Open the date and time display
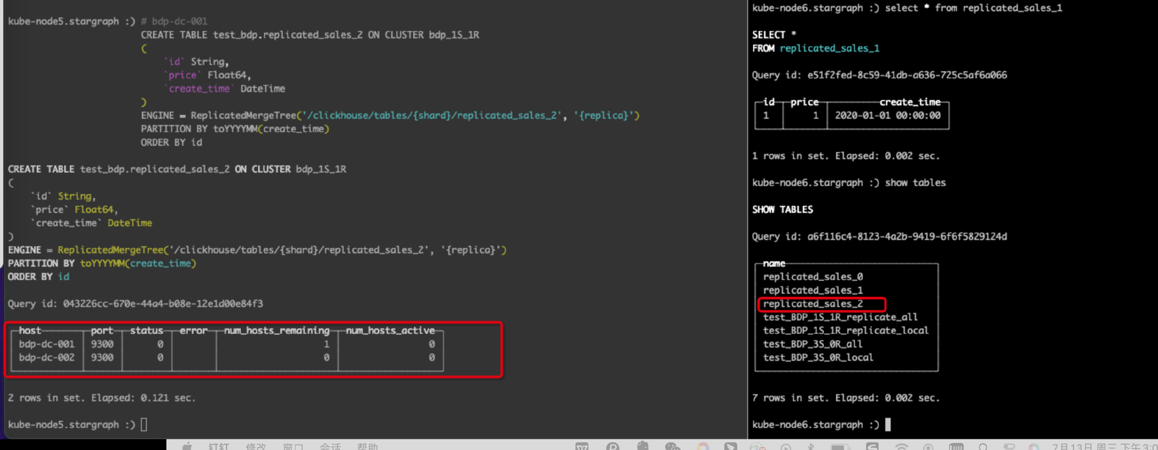The height and width of the screenshot is (450, 1158). 1104,447
